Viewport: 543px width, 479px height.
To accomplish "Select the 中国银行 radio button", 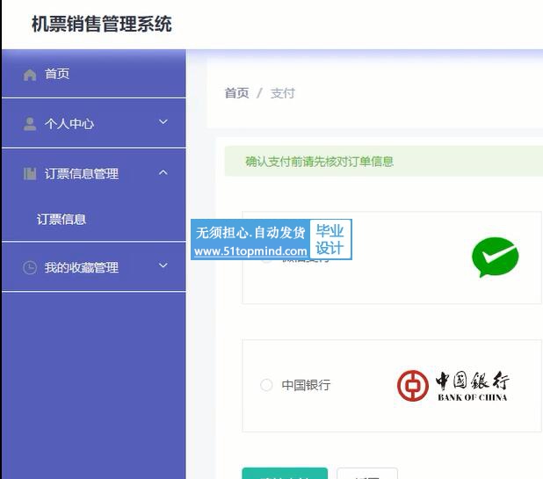I will coord(266,385).
